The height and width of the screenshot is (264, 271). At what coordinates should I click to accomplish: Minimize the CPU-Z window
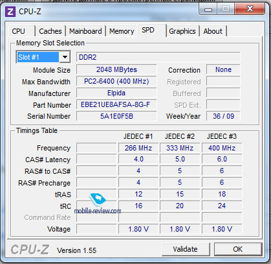208,10
